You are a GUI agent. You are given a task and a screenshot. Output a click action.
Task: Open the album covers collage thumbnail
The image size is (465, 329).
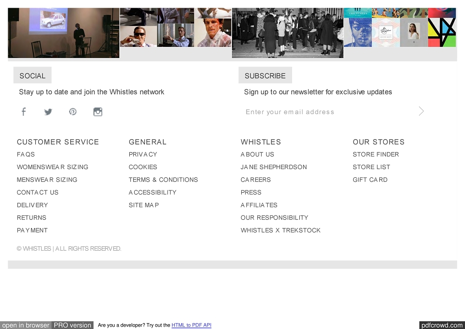pos(400,28)
